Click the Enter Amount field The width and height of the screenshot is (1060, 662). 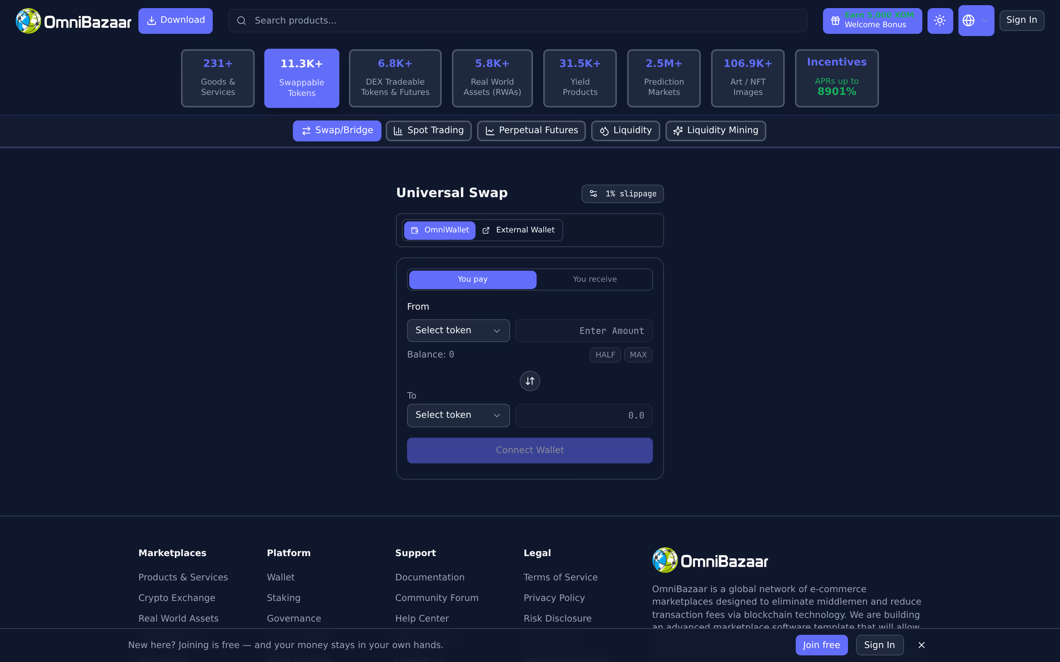click(584, 331)
